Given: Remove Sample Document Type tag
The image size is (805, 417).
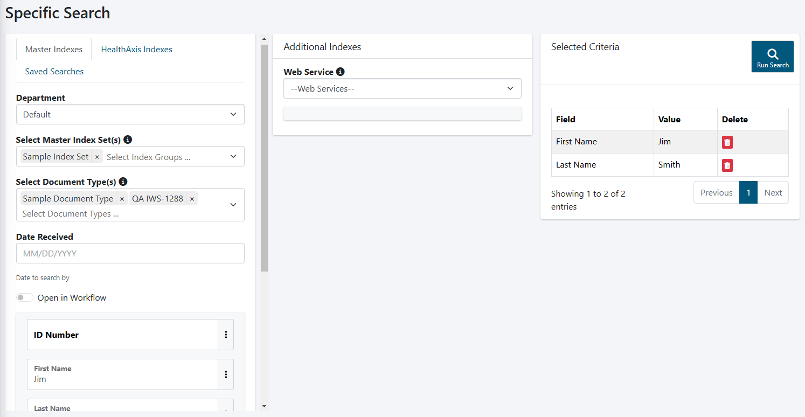Looking at the screenshot, I should (x=122, y=199).
